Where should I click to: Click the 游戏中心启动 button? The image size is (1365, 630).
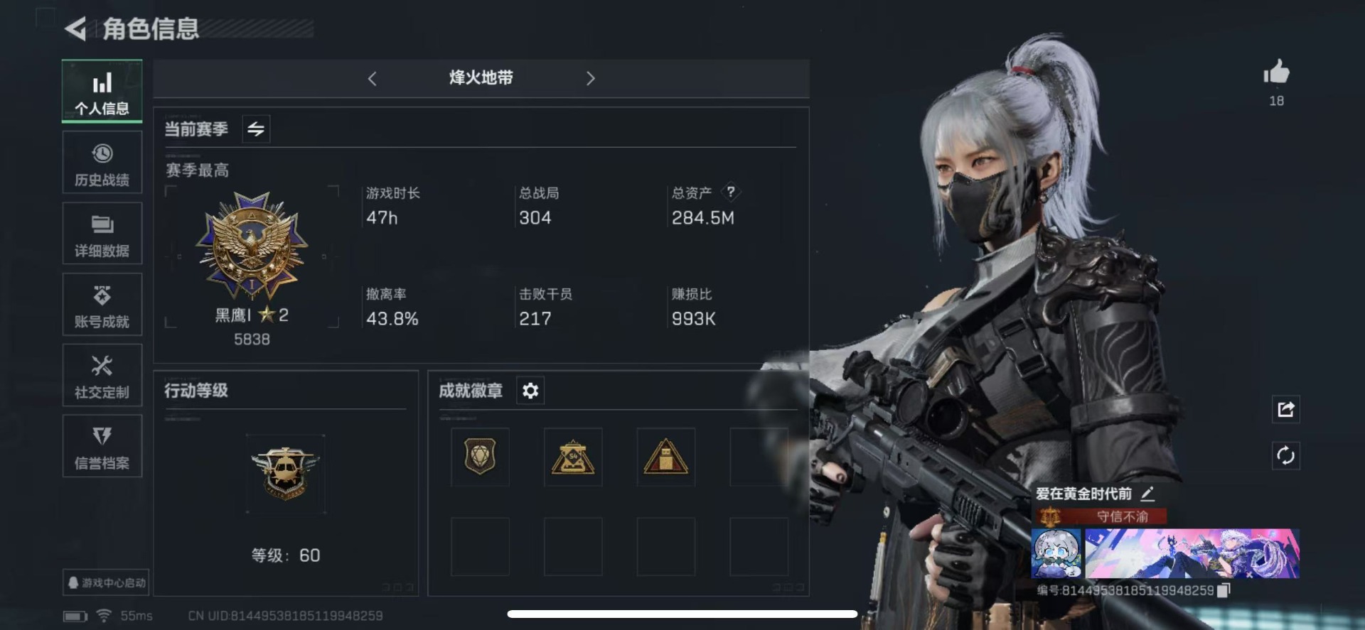click(x=106, y=582)
